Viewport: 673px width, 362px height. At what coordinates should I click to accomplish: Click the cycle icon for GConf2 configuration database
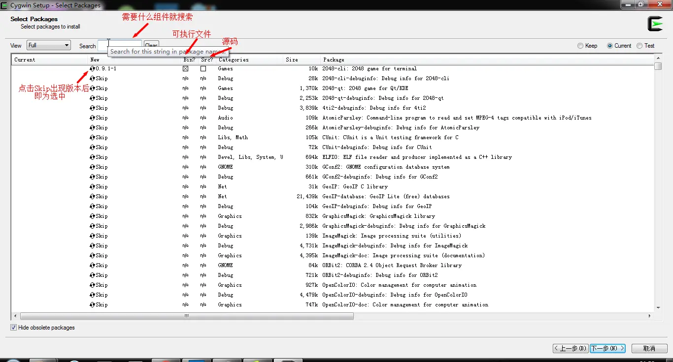(x=92, y=167)
